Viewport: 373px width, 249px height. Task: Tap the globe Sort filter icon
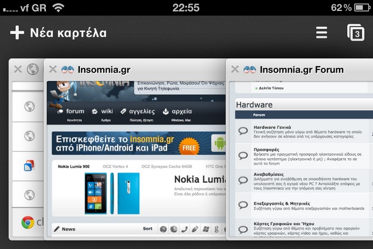point(174,229)
